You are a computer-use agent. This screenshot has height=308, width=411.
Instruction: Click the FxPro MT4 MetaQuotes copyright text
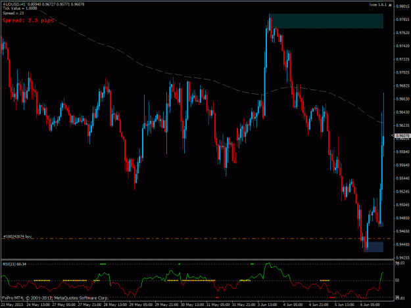(x=55, y=297)
